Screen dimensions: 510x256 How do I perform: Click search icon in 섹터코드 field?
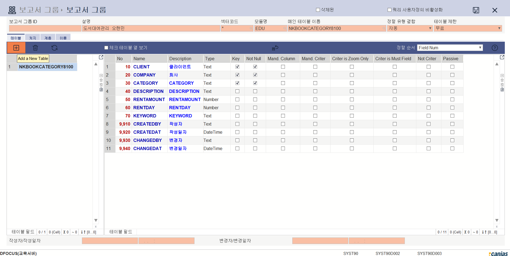pos(251,28)
